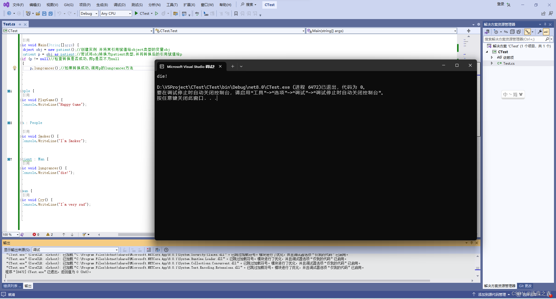556x299 pixels.
Task: Start debugging with green CTest play button
Action: click(x=144, y=13)
